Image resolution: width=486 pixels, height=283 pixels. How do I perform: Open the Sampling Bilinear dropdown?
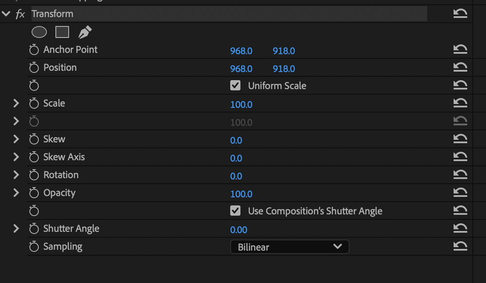click(289, 247)
